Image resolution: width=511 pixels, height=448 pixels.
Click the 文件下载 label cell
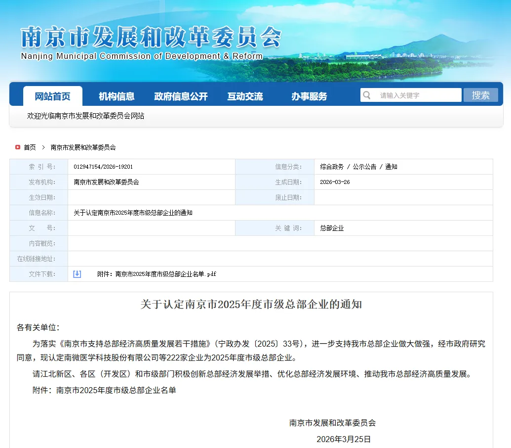coord(39,274)
